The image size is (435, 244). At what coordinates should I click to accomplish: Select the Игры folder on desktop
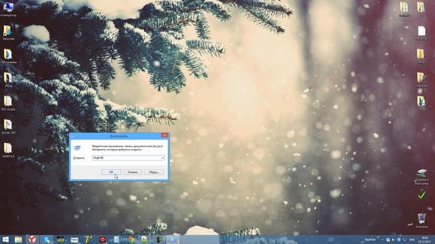point(8,80)
